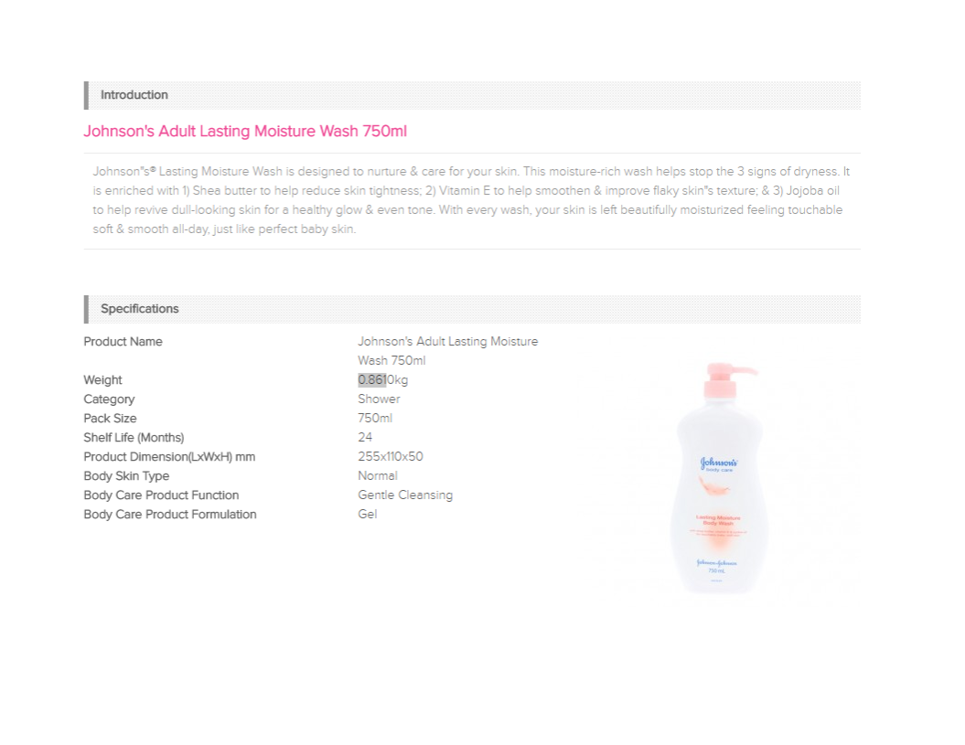This screenshot has height=745, width=965.
Task: Click the Weight specification label
Action: [102, 380]
